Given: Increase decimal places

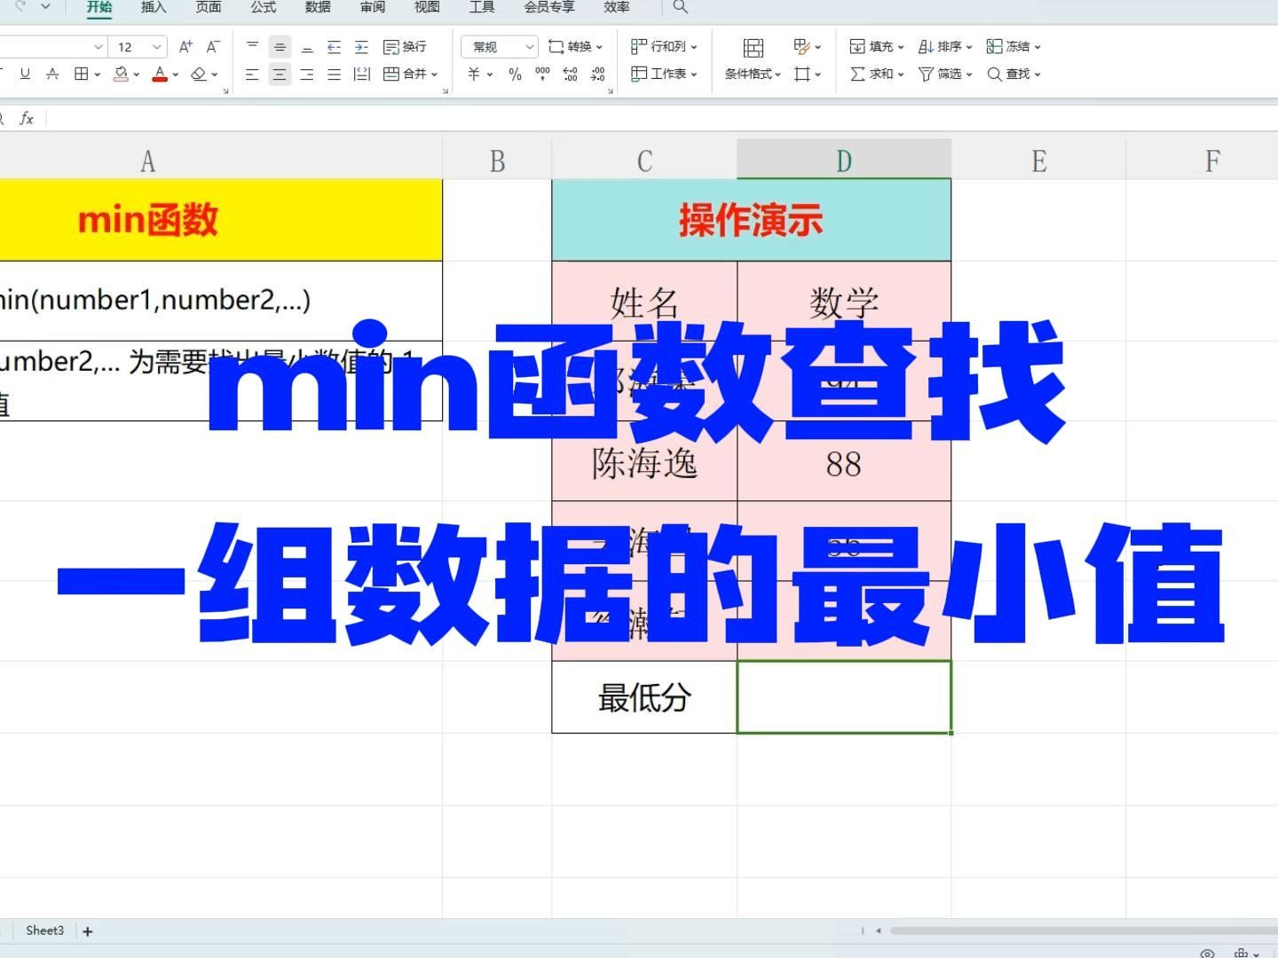Looking at the screenshot, I should pyautogui.click(x=570, y=74).
